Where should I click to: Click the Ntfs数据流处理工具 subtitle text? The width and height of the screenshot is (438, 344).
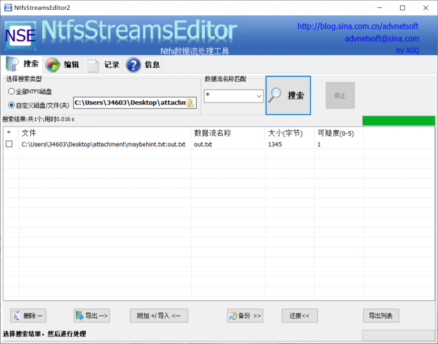[195, 51]
